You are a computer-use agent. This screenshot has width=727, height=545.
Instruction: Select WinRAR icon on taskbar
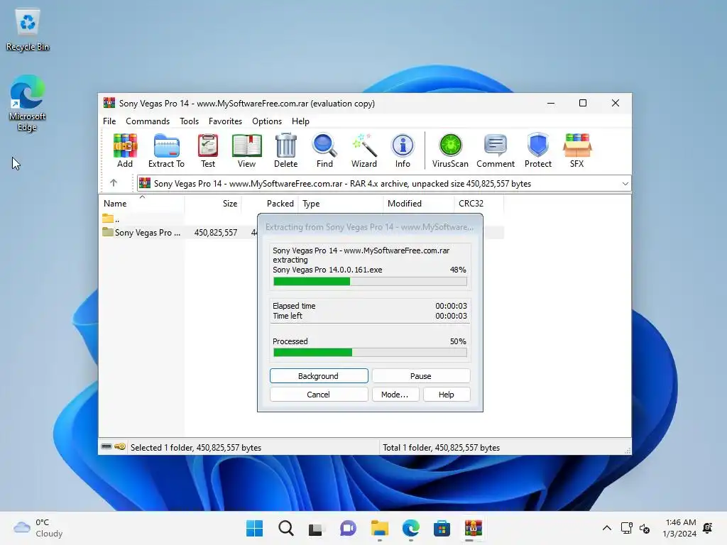point(473,528)
